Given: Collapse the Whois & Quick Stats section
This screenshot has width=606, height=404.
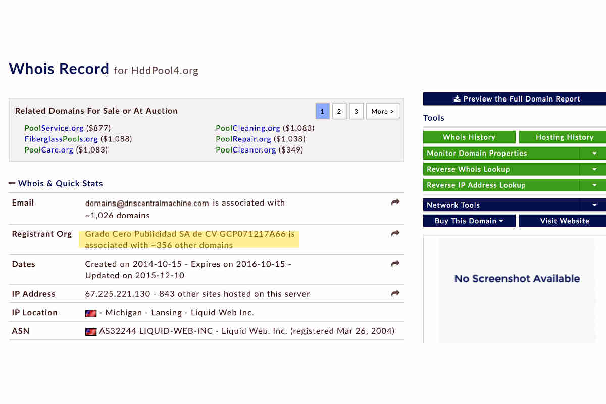Looking at the screenshot, I should pos(12,183).
